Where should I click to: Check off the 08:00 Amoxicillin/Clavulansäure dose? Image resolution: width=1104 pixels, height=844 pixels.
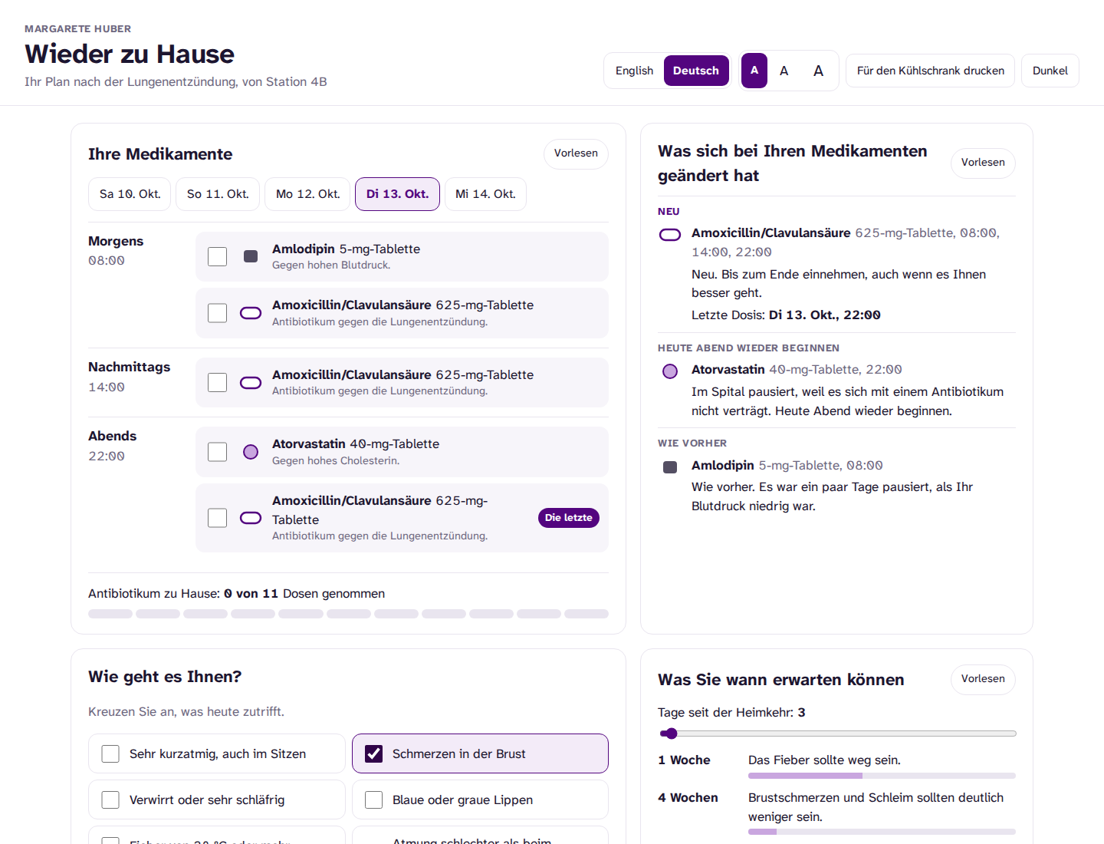(218, 313)
